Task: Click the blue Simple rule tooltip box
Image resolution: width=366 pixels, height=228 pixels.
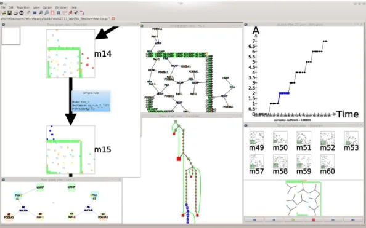Action: tap(91, 101)
